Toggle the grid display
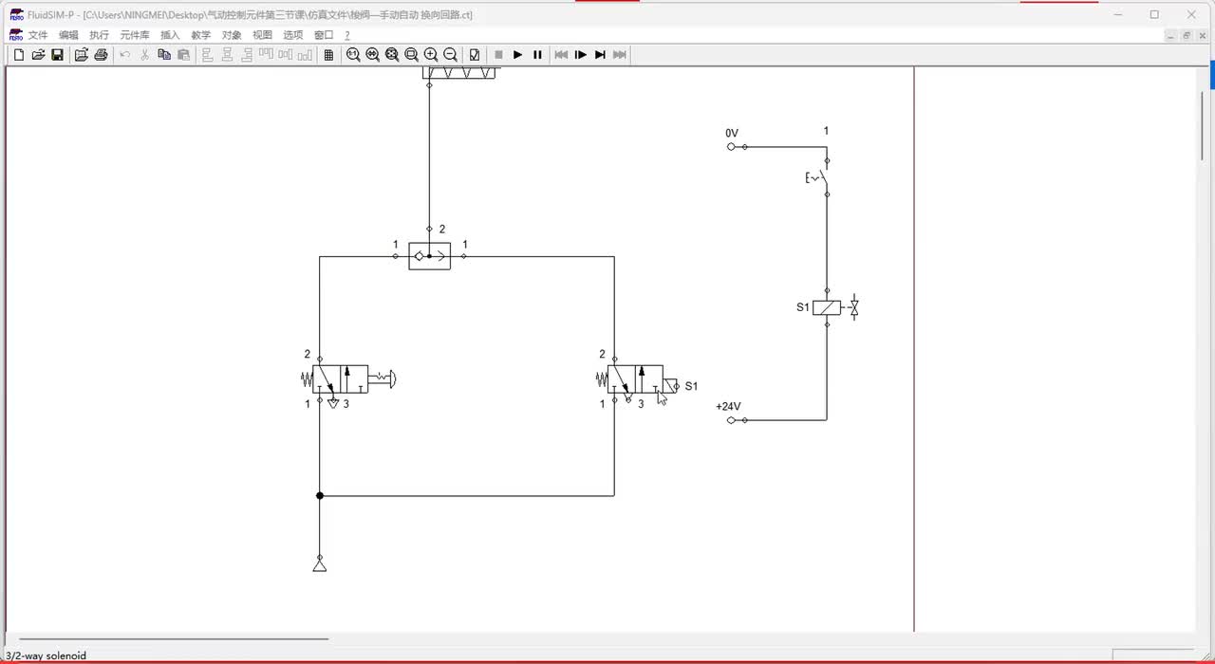 [x=328, y=55]
